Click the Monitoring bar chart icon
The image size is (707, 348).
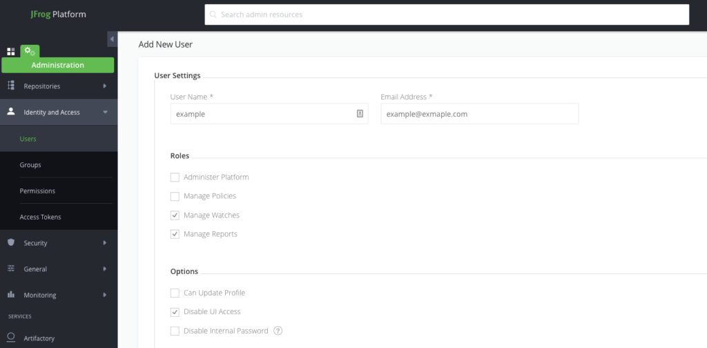tap(10, 295)
